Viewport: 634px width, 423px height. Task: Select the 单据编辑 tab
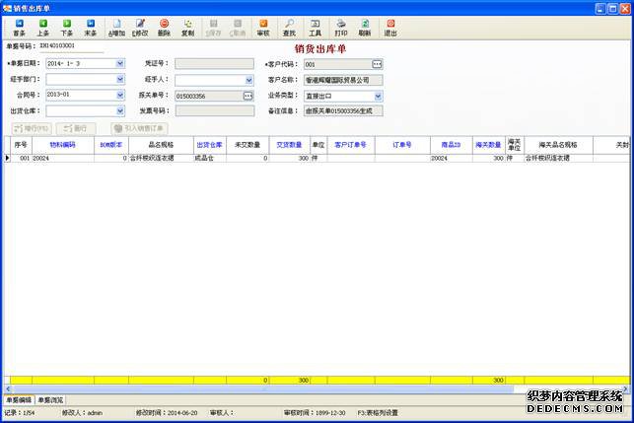tap(20, 400)
